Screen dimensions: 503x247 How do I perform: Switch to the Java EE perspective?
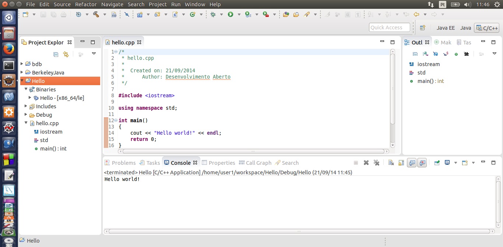pos(446,28)
